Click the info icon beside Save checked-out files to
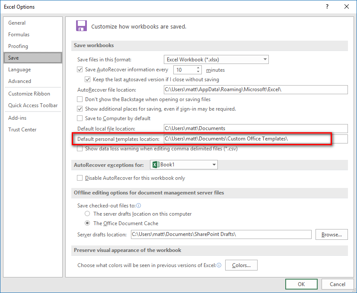Viewport: 357px width, 293px height. [x=138, y=206]
